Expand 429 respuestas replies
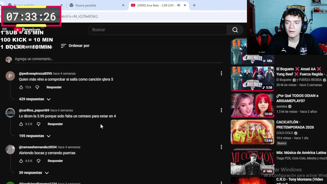This screenshot has width=327, height=184. coord(35,99)
